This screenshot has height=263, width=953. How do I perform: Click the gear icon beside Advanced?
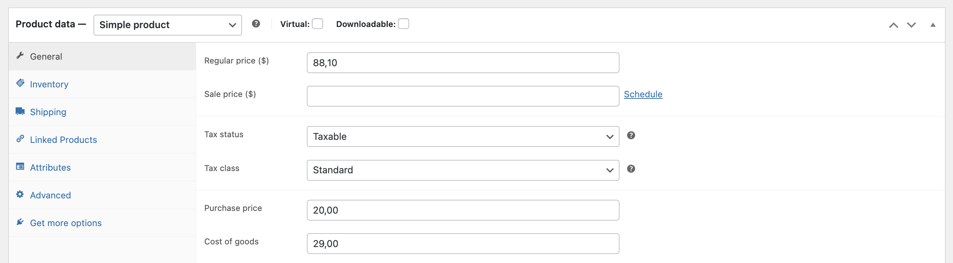tap(20, 195)
